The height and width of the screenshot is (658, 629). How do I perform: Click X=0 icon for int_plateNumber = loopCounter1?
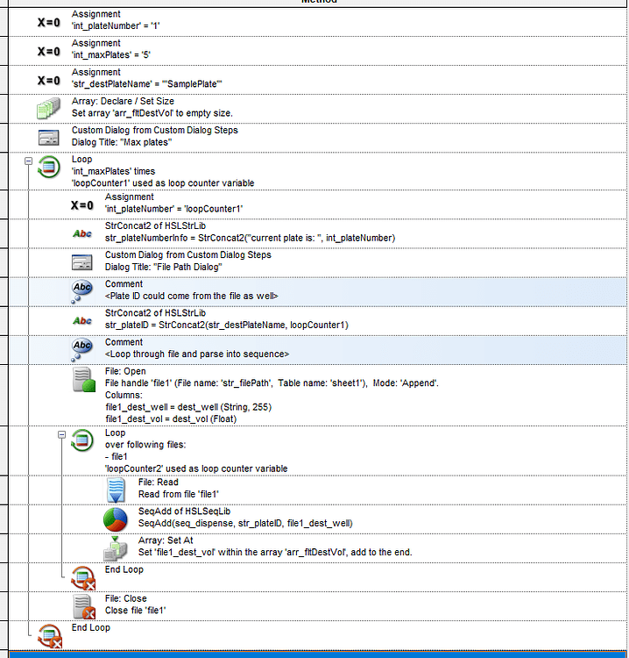[x=81, y=205]
